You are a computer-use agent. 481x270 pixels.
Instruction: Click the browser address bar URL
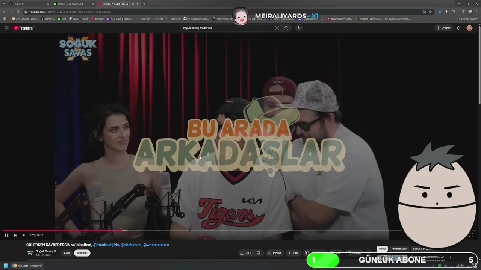point(70,12)
